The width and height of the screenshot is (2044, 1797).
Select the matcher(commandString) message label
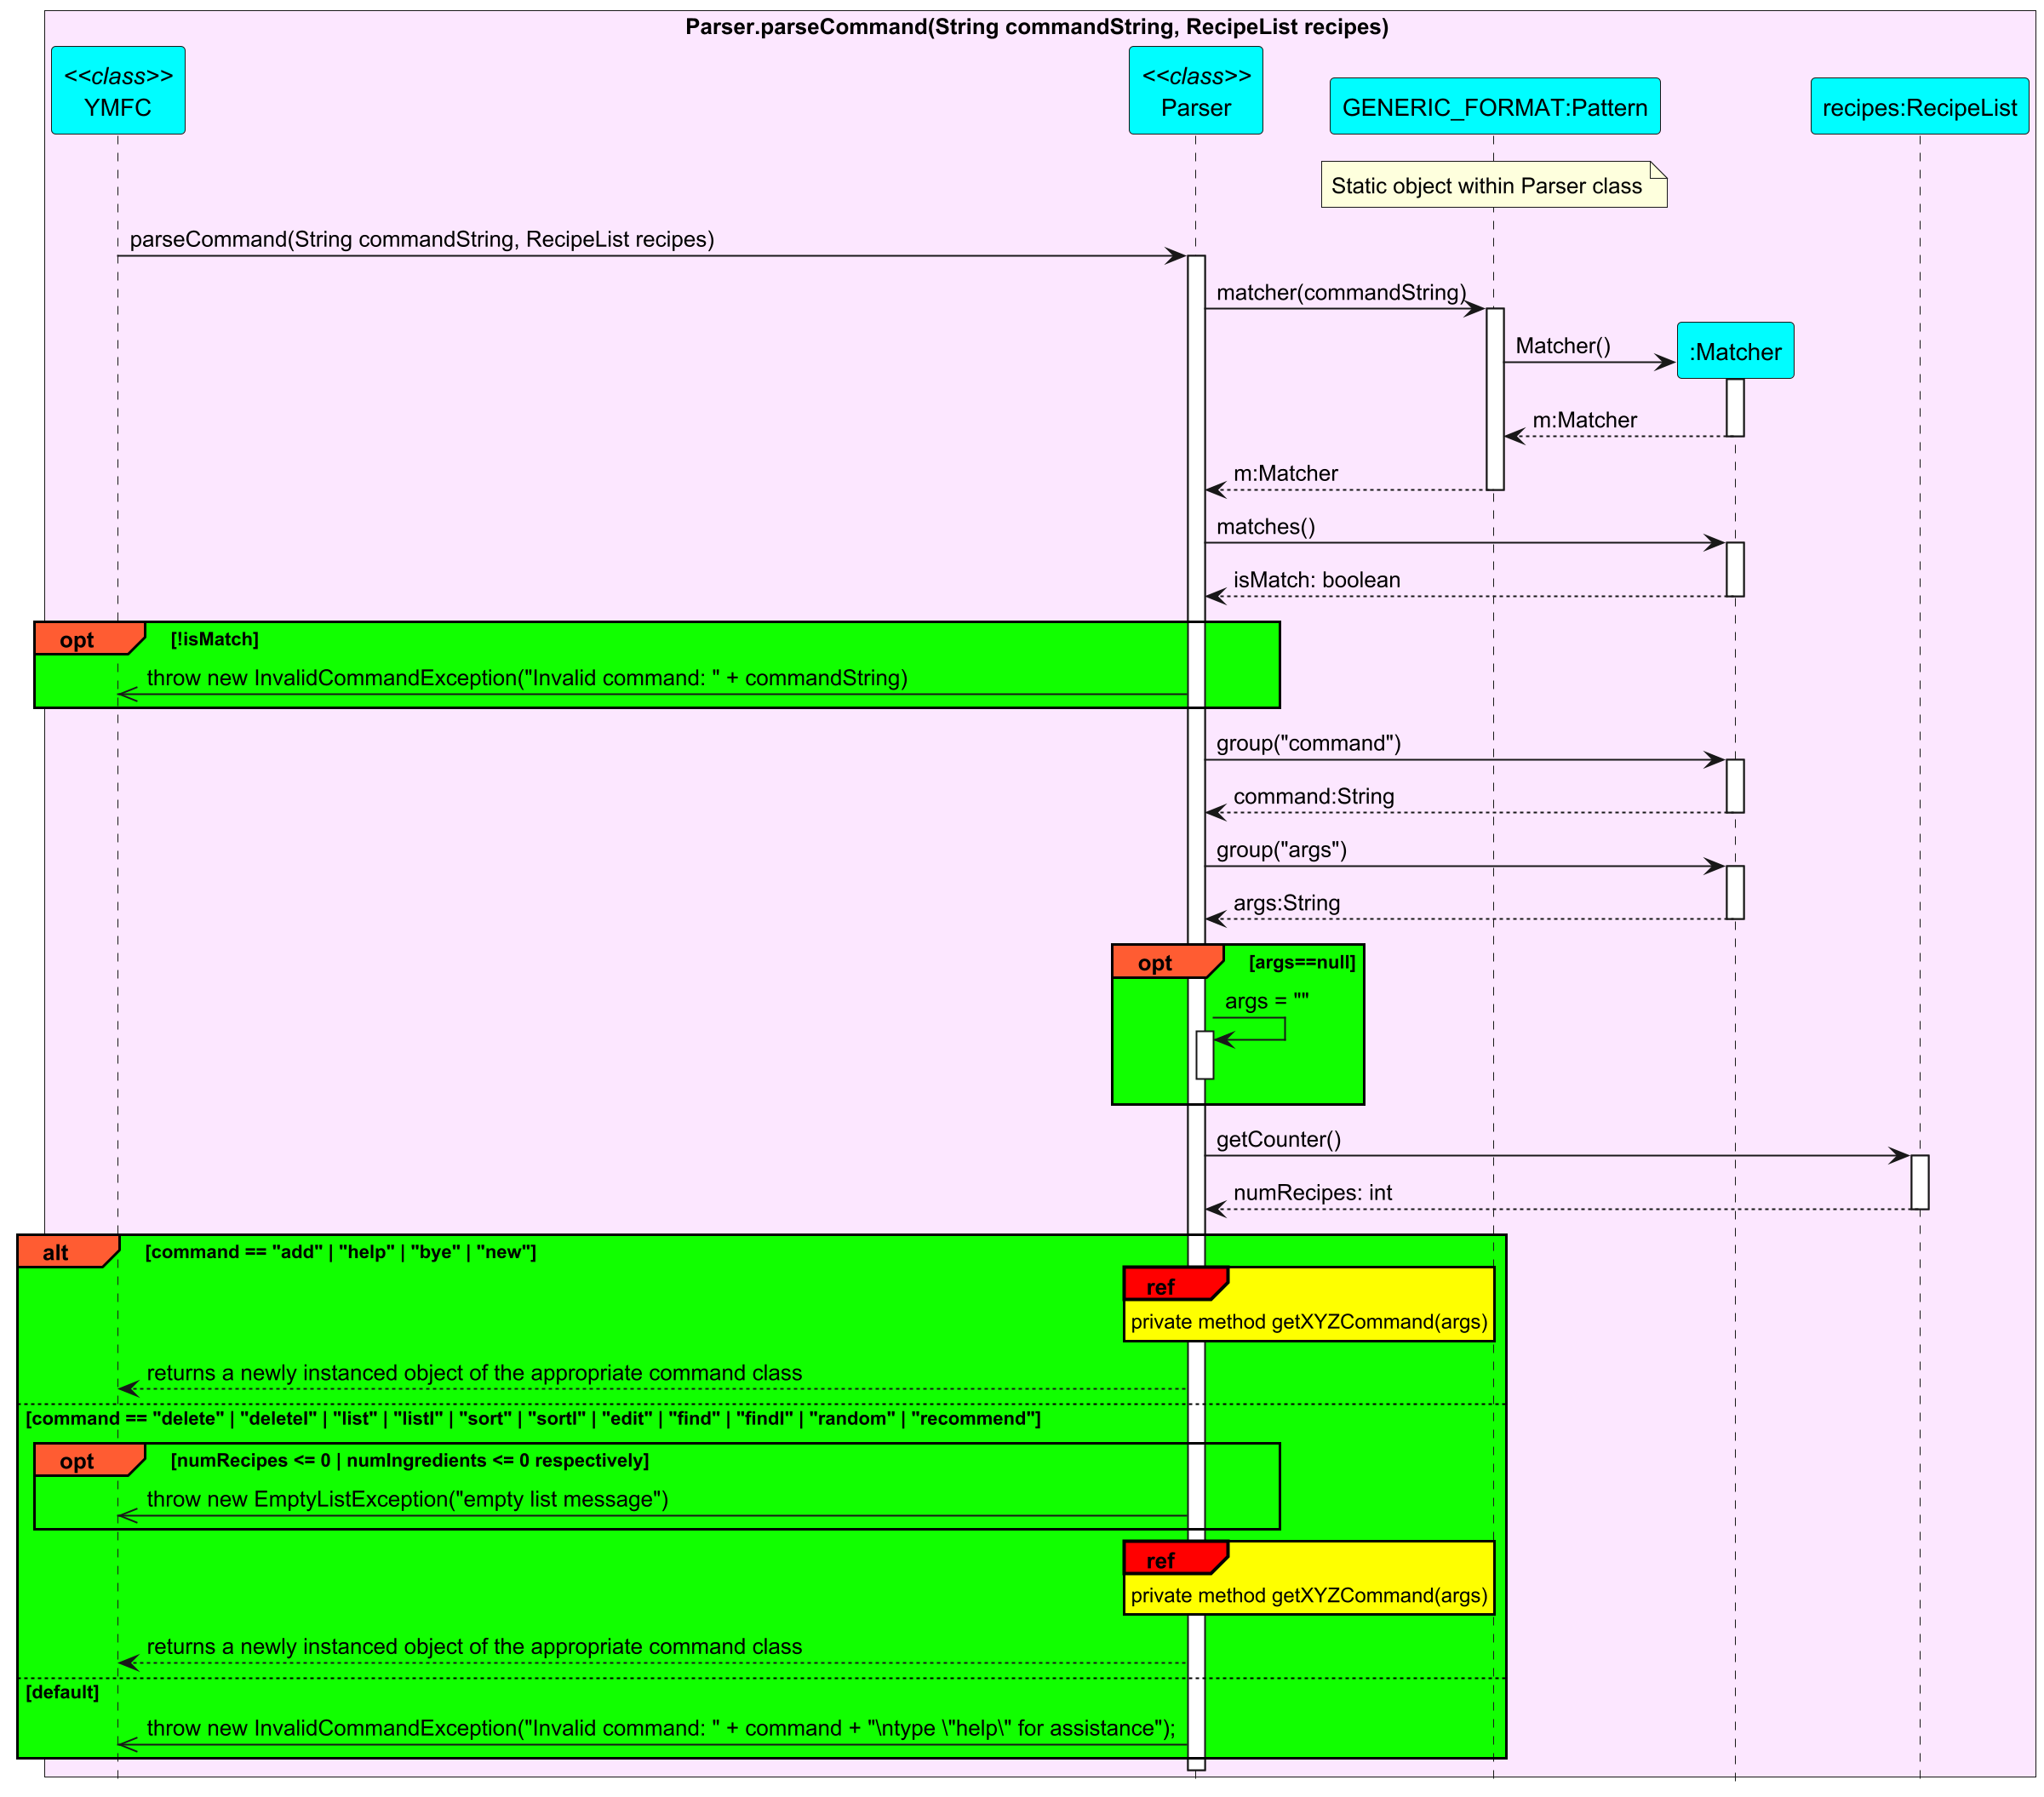(x=1341, y=293)
